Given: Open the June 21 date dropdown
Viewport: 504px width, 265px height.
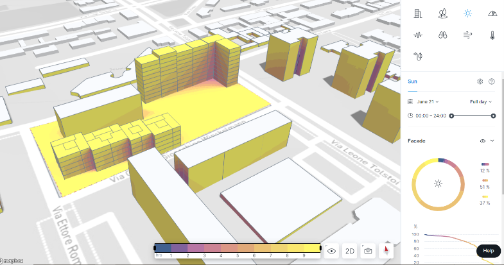Looking at the screenshot, I should [x=426, y=101].
